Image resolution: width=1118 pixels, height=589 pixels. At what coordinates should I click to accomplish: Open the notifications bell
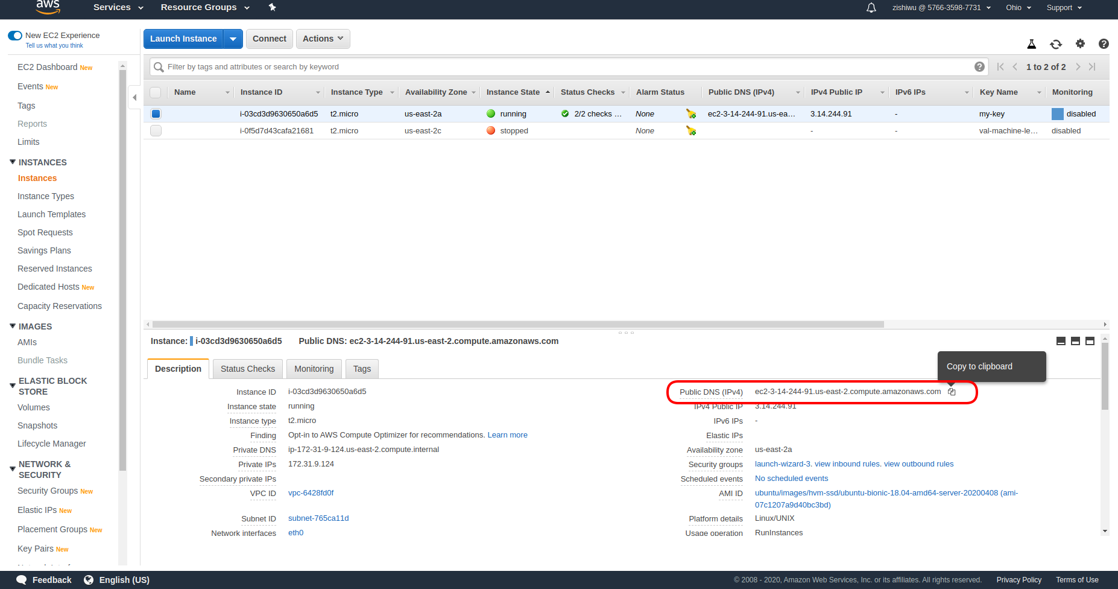coord(871,8)
